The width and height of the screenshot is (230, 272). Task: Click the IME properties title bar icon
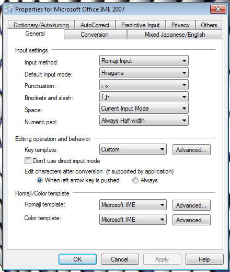coord(8,9)
